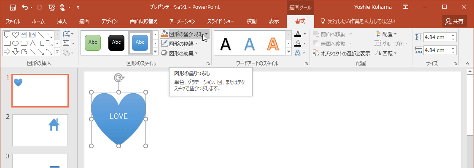Switch to the デザイン tab
The image size is (474, 168).
pyautogui.click(x=109, y=21)
